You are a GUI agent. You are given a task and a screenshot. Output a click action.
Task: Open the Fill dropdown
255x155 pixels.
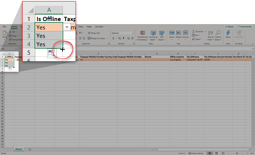(196, 35)
